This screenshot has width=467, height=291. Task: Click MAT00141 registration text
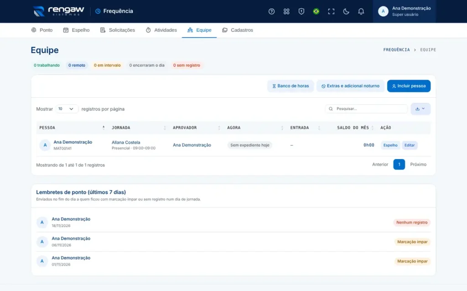point(62,148)
